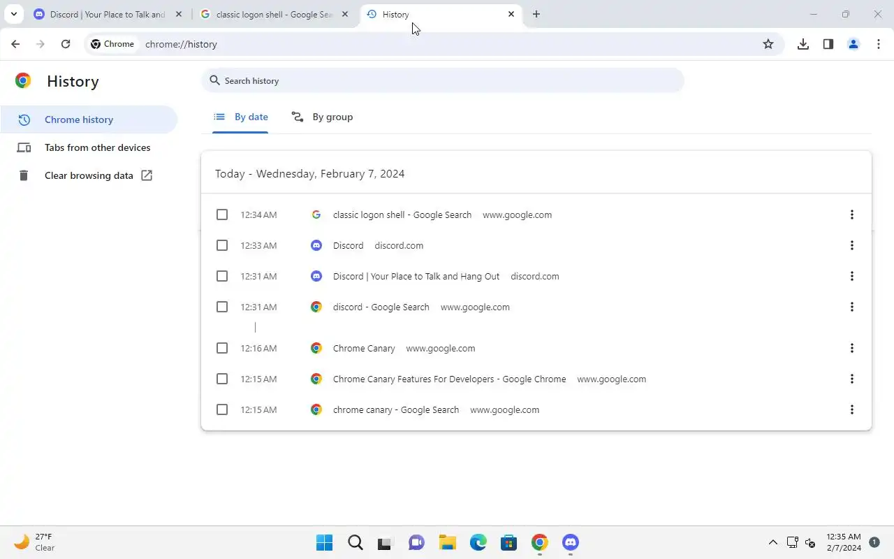Open the 12:33 AM Discord history link
This screenshot has width=894, height=559.
tap(349, 245)
